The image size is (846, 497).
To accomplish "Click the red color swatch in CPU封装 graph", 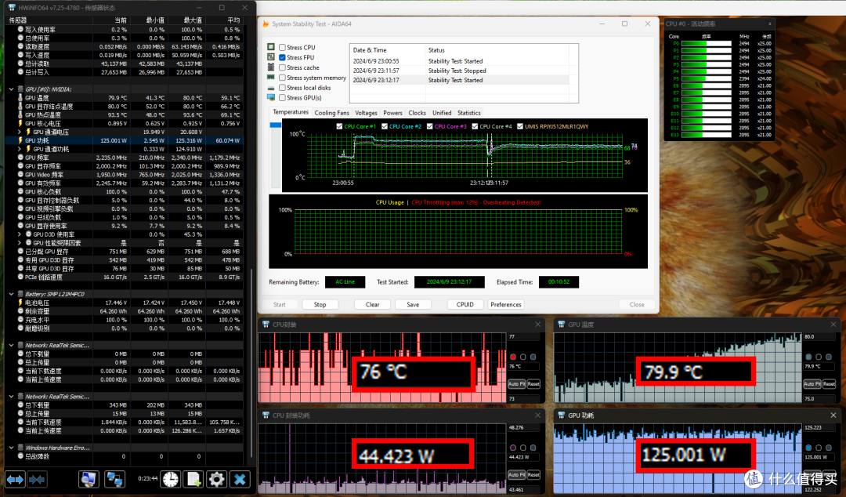I will click(513, 357).
